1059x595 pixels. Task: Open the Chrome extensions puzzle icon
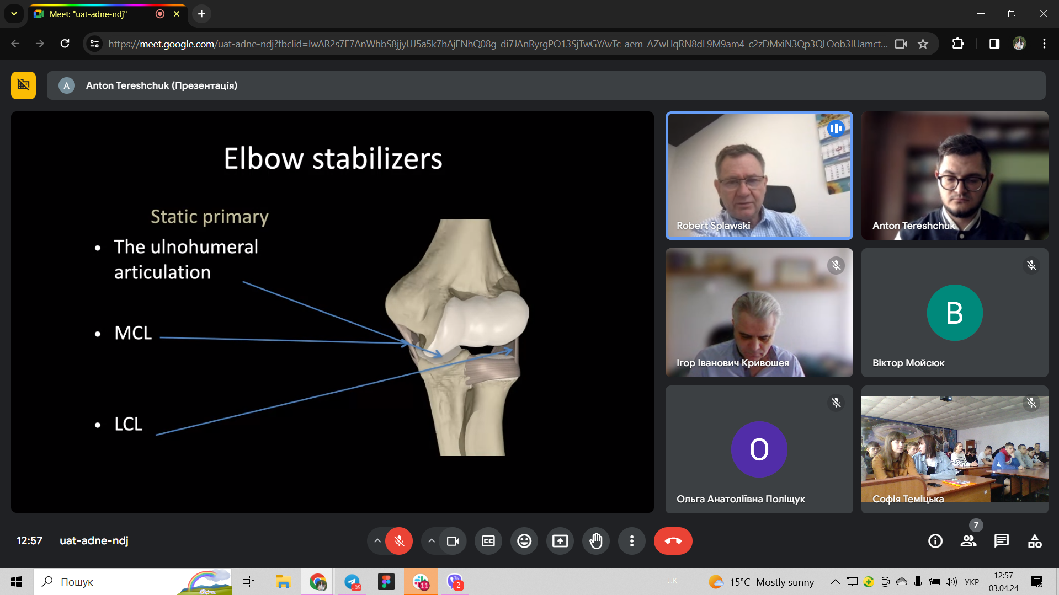[x=958, y=44]
